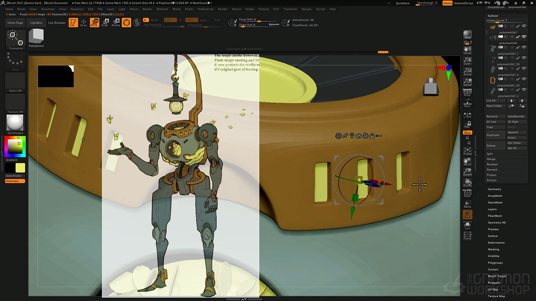Viewport: 536px width, 301px height.
Task: Click the Floor grid icon
Action: click(467, 103)
